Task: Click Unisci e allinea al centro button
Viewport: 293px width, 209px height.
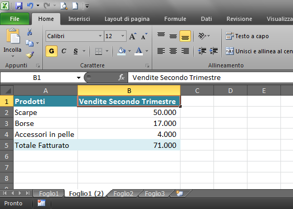Action: point(259,51)
